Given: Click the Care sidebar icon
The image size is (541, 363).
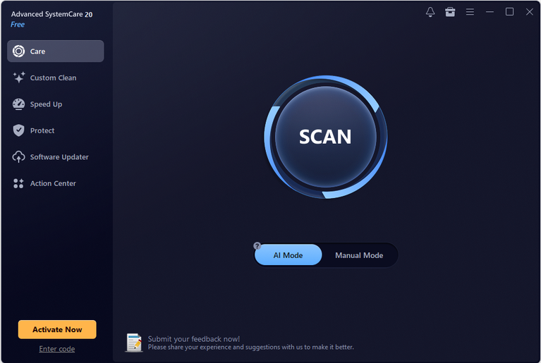Looking at the screenshot, I should (x=18, y=51).
